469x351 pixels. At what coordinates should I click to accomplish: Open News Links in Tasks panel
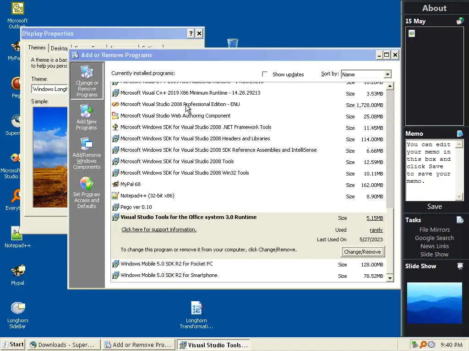pyautogui.click(x=435, y=246)
